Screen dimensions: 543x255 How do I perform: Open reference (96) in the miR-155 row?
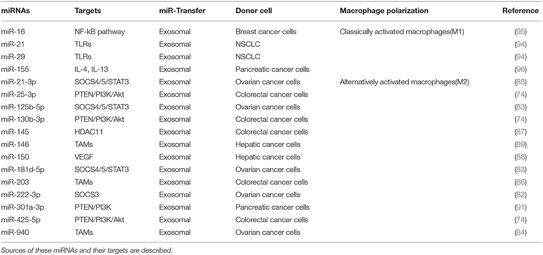point(521,69)
